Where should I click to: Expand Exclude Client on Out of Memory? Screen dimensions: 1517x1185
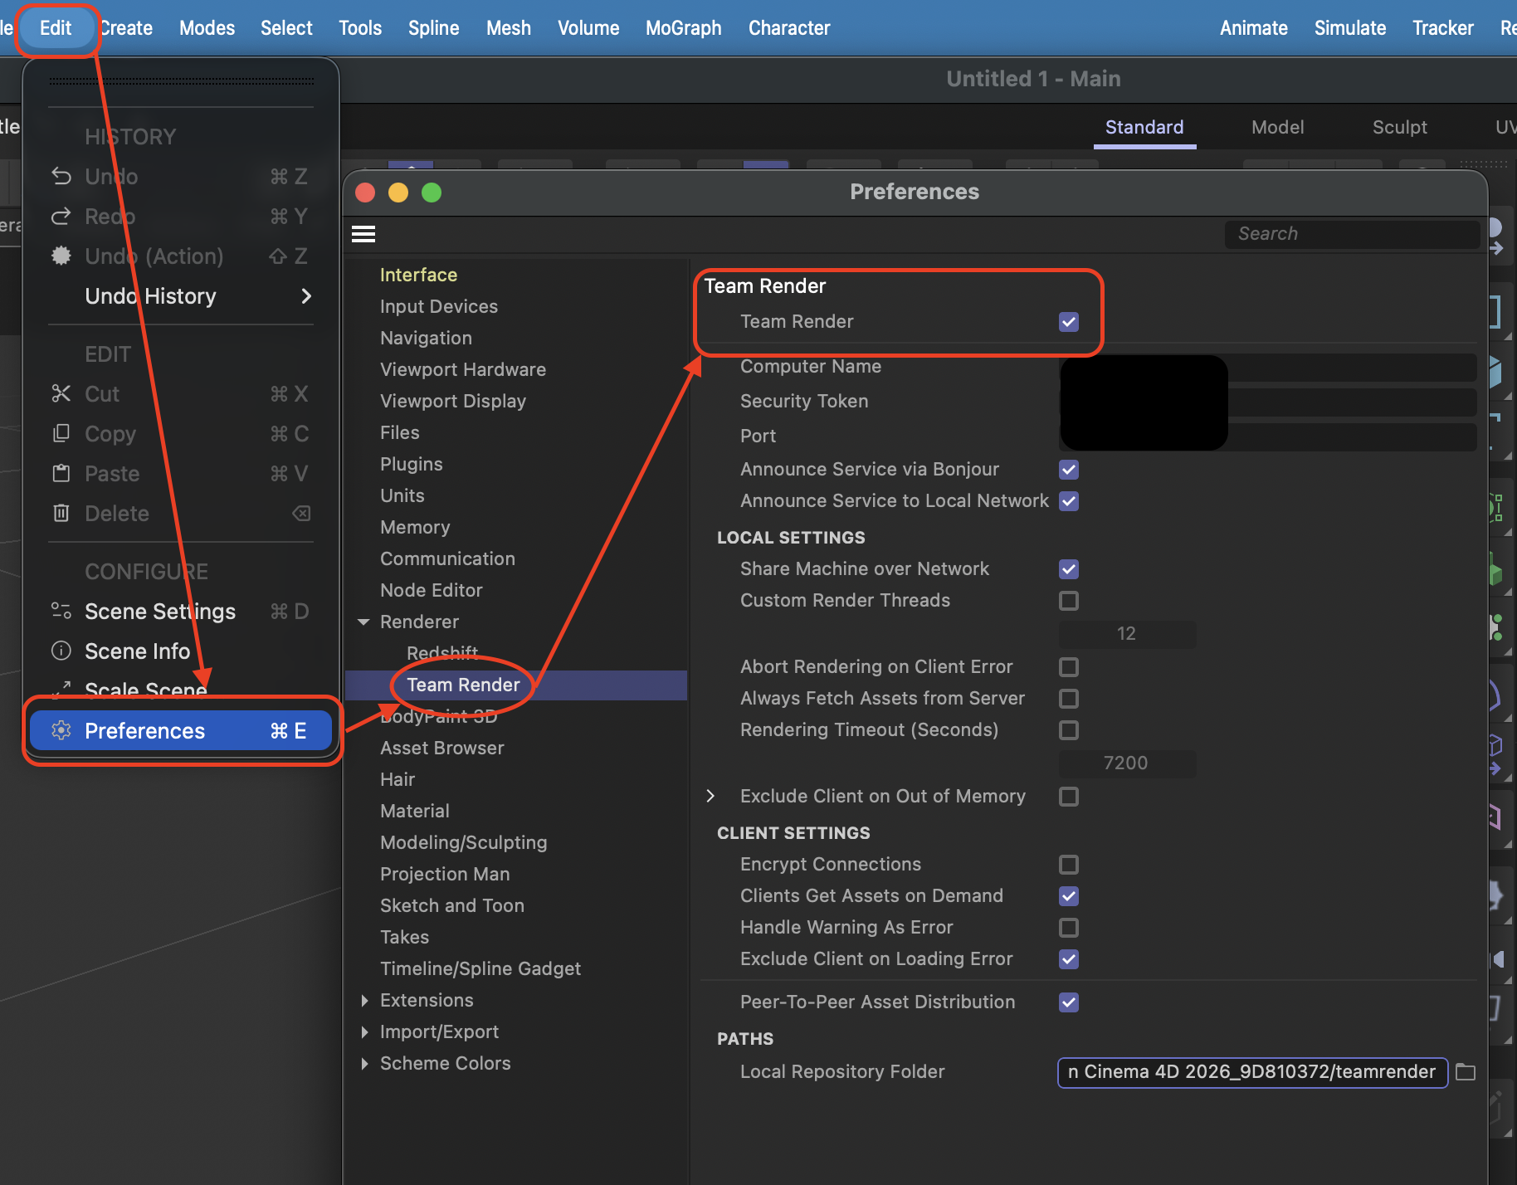point(710,797)
